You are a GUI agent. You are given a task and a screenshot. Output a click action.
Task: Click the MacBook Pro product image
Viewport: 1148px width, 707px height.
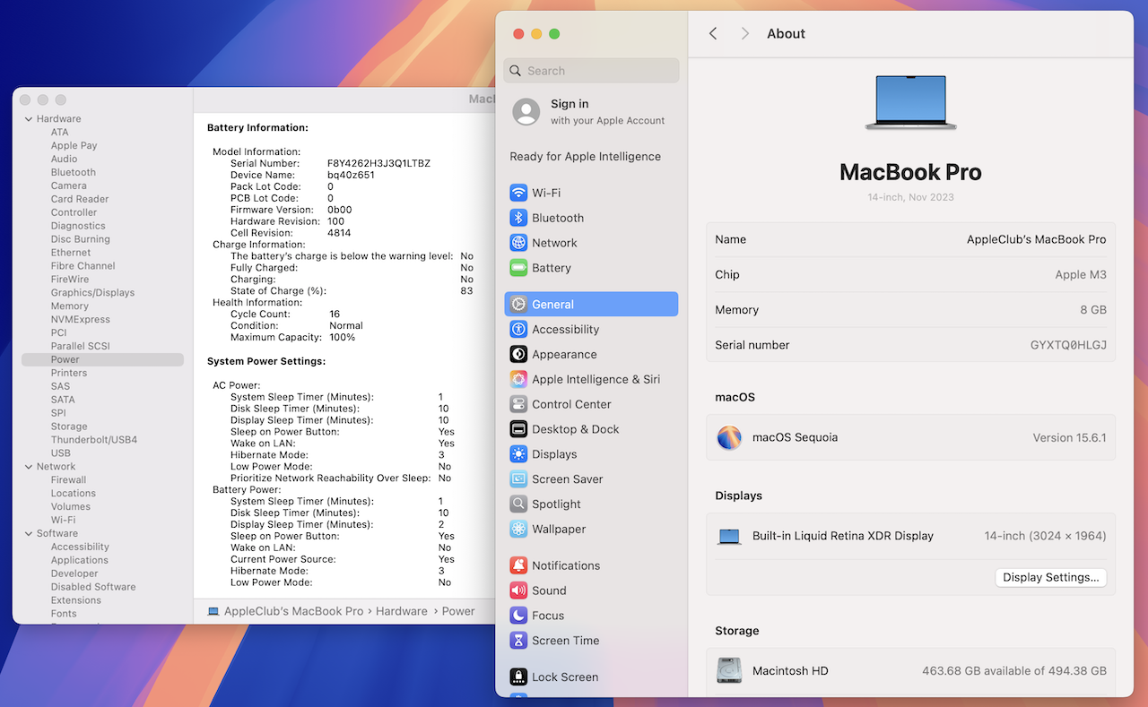pyautogui.click(x=910, y=102)
